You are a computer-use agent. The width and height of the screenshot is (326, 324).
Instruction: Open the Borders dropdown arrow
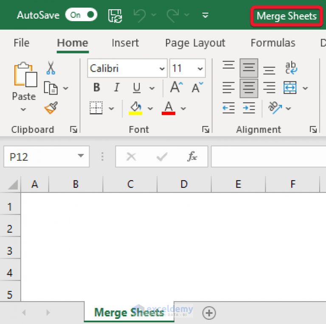coord(112,109)
